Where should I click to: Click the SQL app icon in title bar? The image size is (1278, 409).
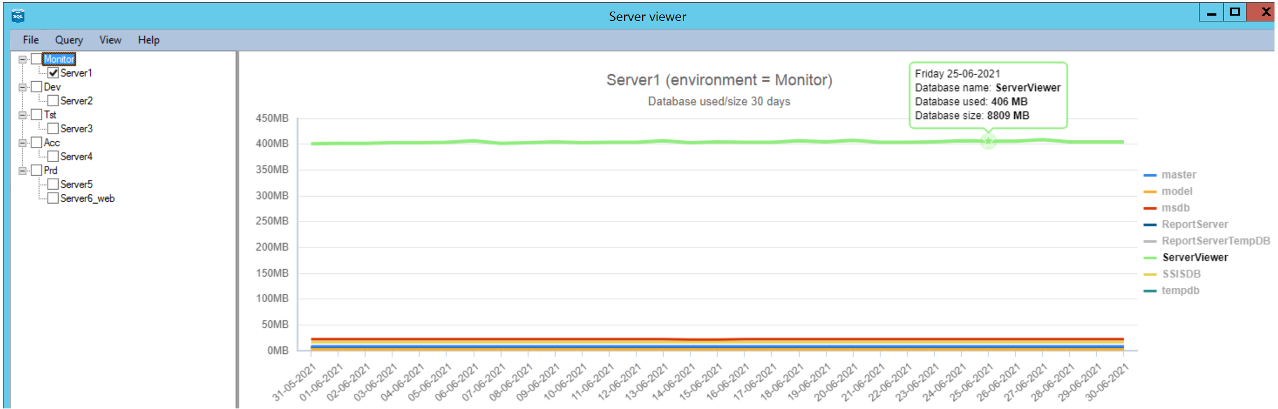click(18, 16)
